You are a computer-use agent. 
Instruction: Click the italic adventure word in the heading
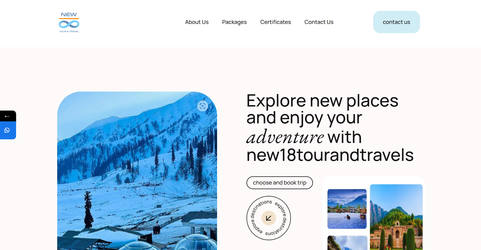coord(285,137)
